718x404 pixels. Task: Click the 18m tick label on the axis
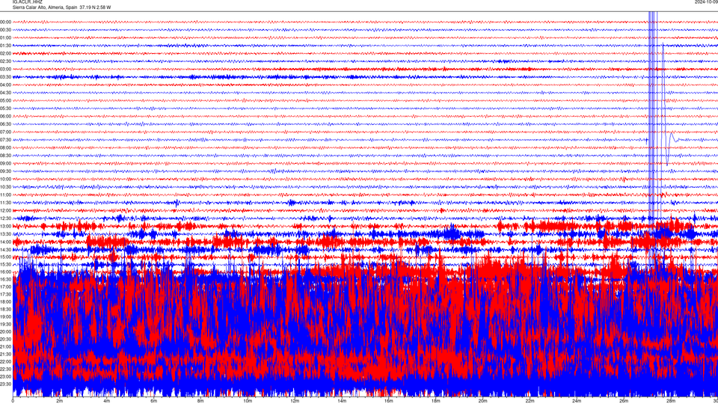pos(435,401)
